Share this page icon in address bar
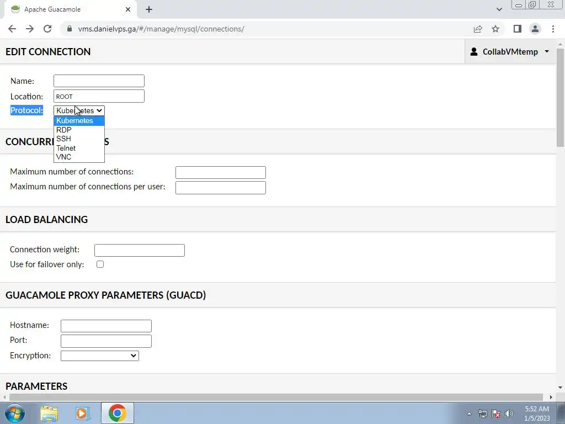 pyautogui.click(x=478, y=29)
